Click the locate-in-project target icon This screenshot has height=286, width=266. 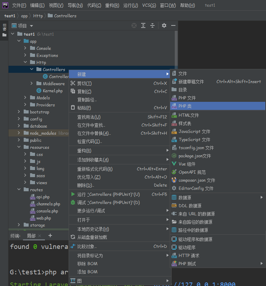coord(134,25)
